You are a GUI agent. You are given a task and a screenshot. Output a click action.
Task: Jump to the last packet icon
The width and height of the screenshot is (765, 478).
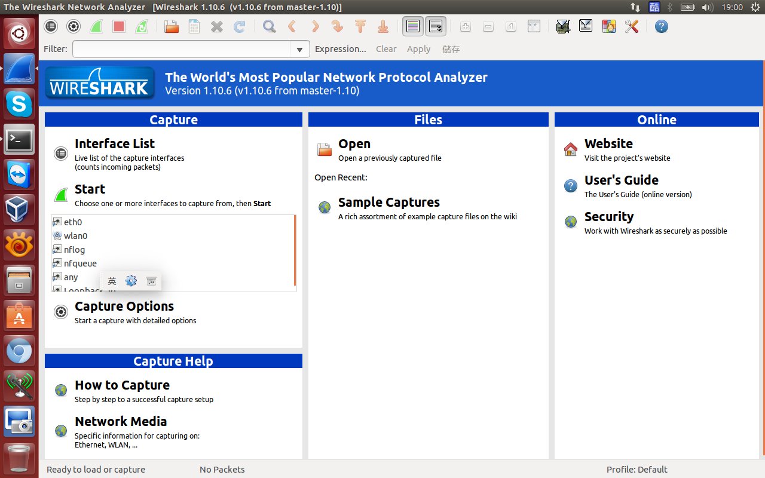click(383, 26)
